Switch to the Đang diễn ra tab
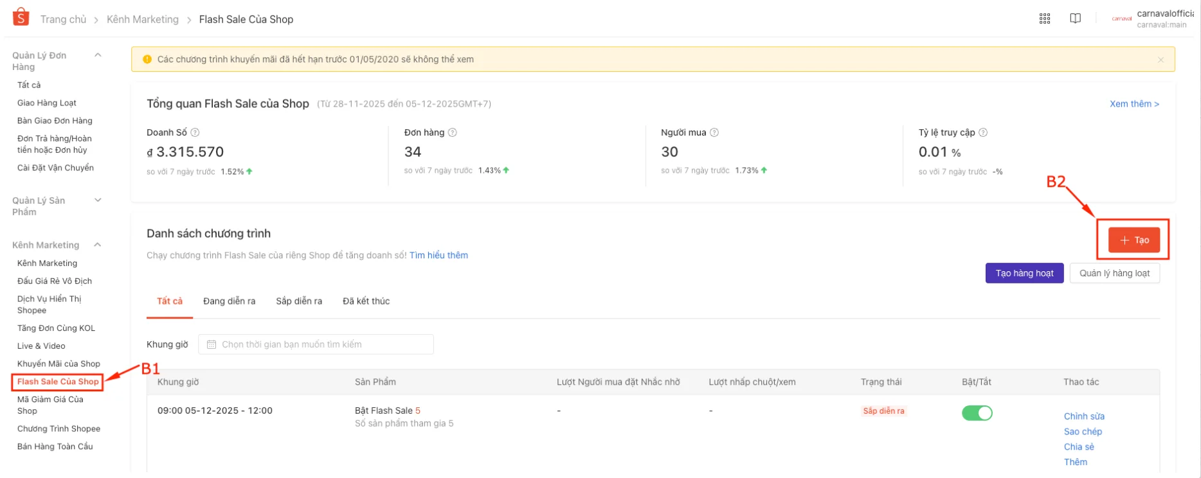 pos(229,301)
